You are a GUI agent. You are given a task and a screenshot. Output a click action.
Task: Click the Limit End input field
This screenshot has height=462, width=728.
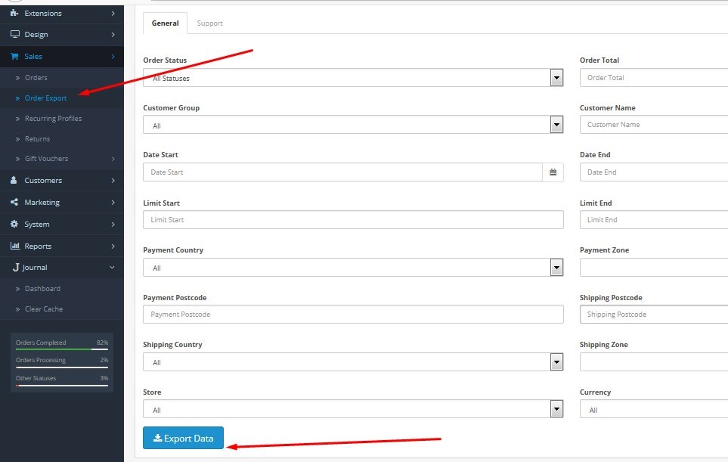[x=654, y=219]
